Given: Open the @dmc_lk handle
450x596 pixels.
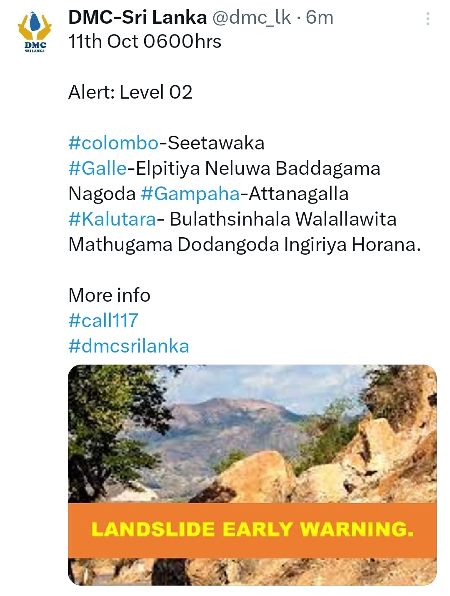Looking at the screenshot, I should (x=252, y=17).
